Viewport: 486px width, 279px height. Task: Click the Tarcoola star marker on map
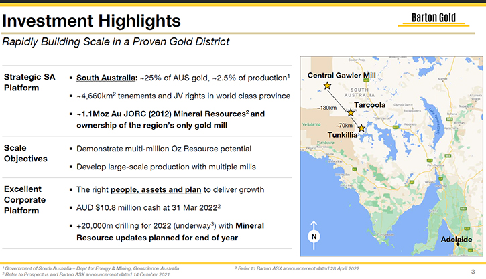[350, 113]
